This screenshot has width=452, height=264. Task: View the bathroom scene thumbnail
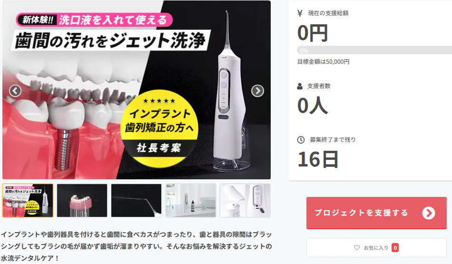click(x=190, y=200)
